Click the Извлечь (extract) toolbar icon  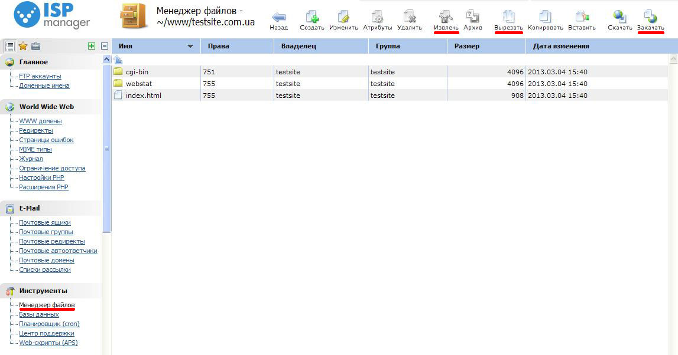446,17
